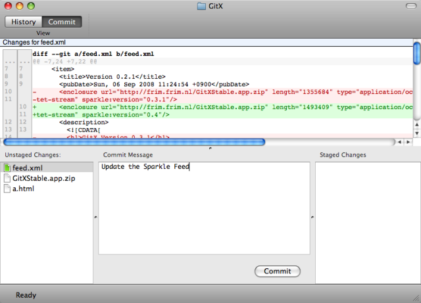421x303 pixels.
Task: Click 'Changes for feed.xml' header text
Action: 34,42
